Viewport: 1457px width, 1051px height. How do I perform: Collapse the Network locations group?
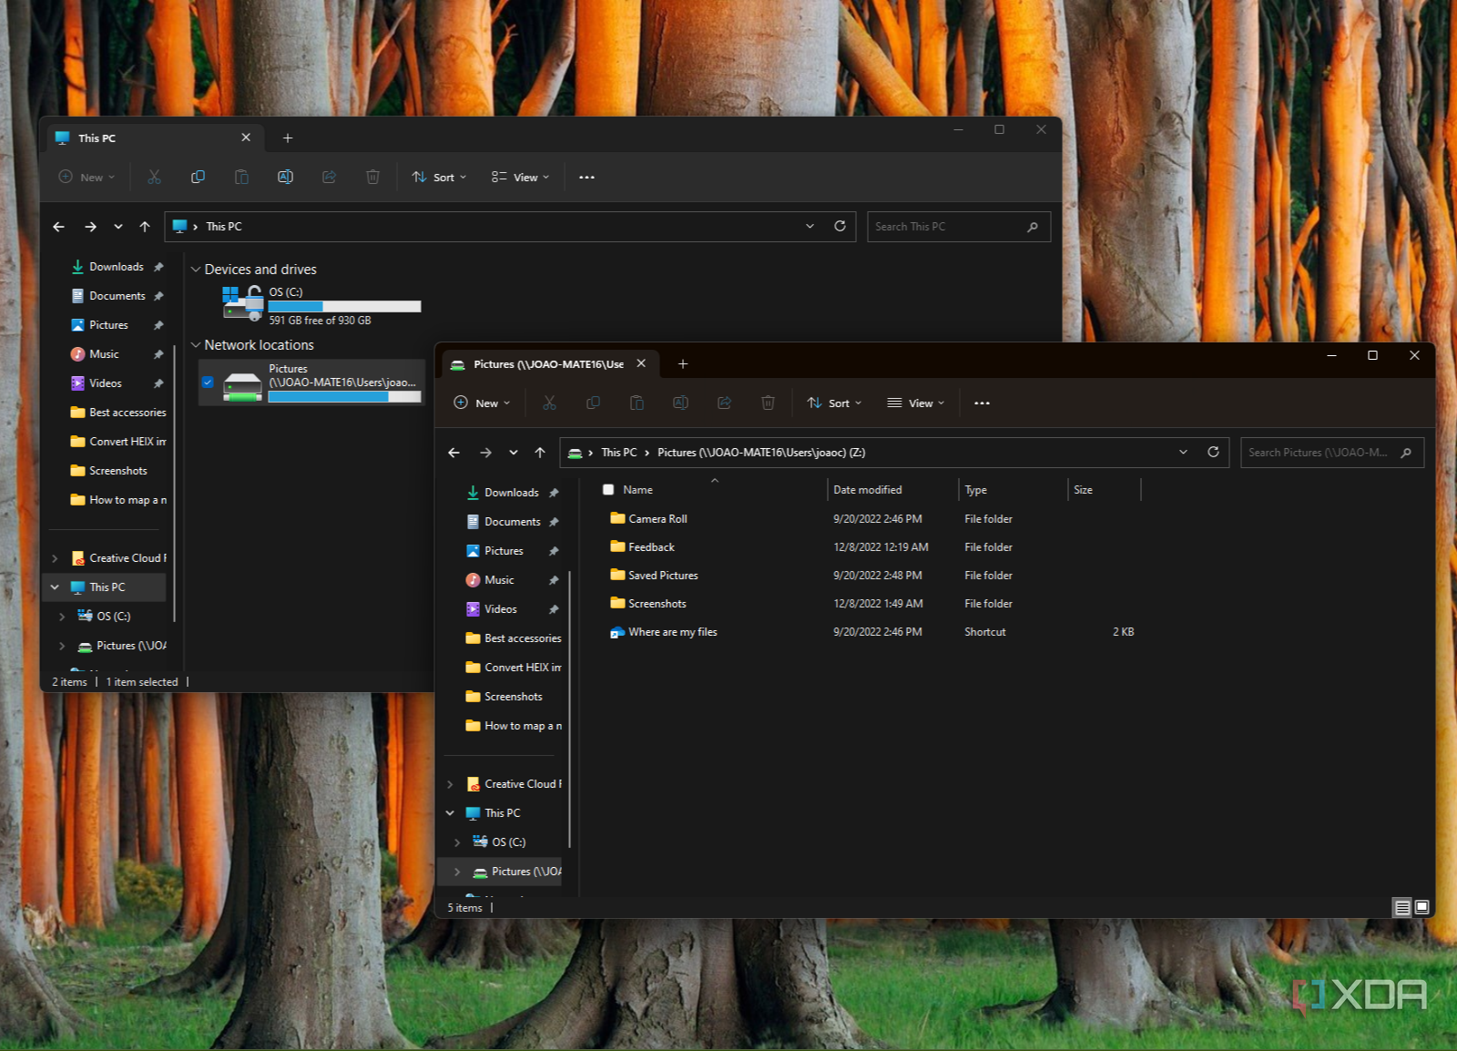[195, 345]
